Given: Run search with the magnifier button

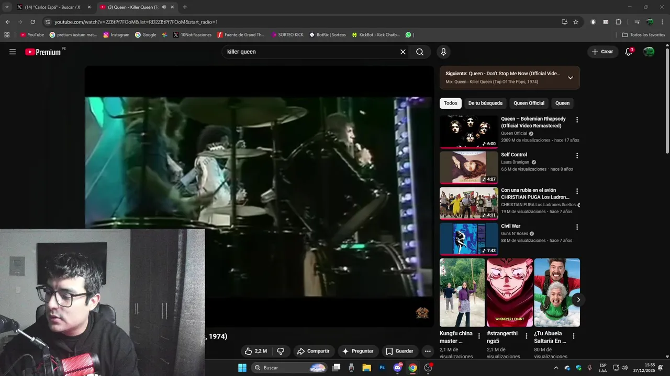Looking at the screenshot, I should [420, 52].
